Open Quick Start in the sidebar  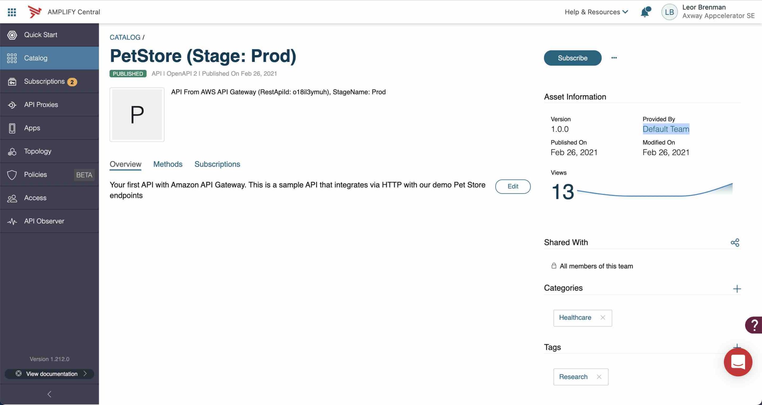49,35
